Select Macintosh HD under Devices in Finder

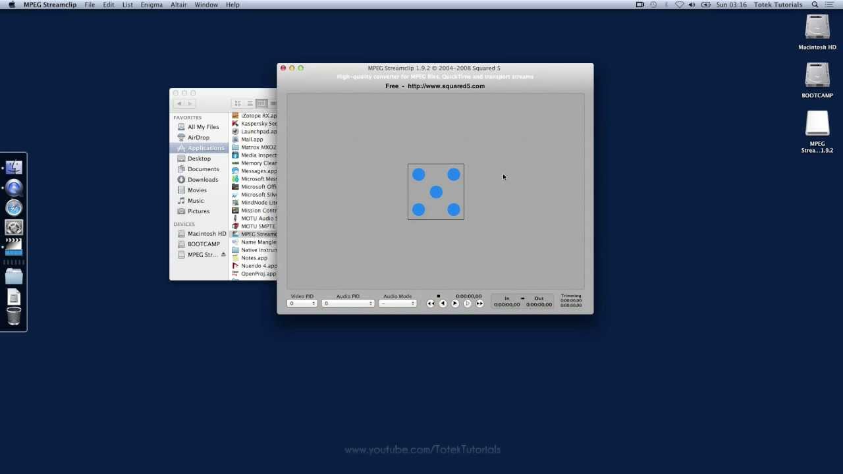click(x=206, y=234)
